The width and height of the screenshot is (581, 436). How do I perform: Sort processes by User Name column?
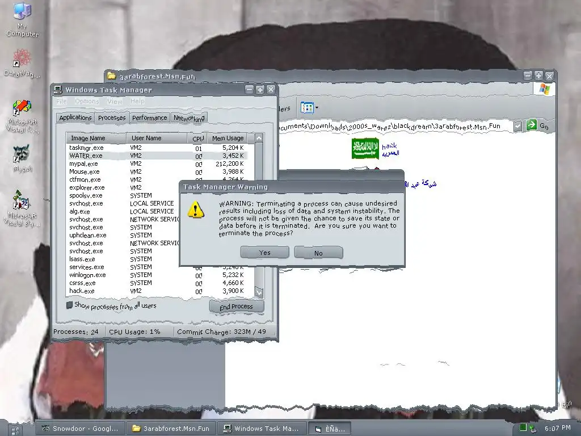[157, 138]
